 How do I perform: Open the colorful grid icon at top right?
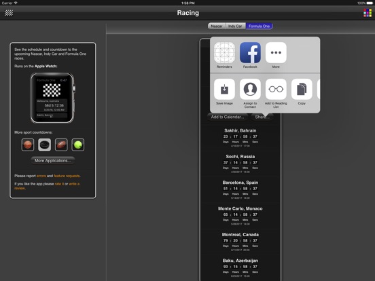click(368, 13)
